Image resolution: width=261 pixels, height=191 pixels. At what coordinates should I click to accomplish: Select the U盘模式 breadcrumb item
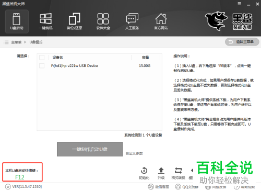coord(36,42)
